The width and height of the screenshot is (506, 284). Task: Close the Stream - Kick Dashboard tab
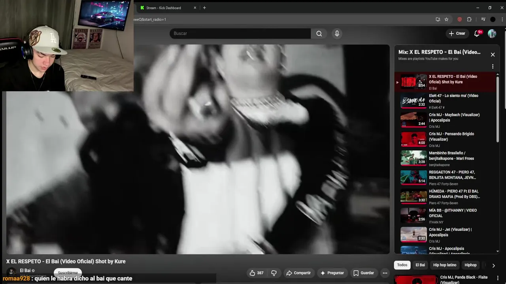(195, 8)
